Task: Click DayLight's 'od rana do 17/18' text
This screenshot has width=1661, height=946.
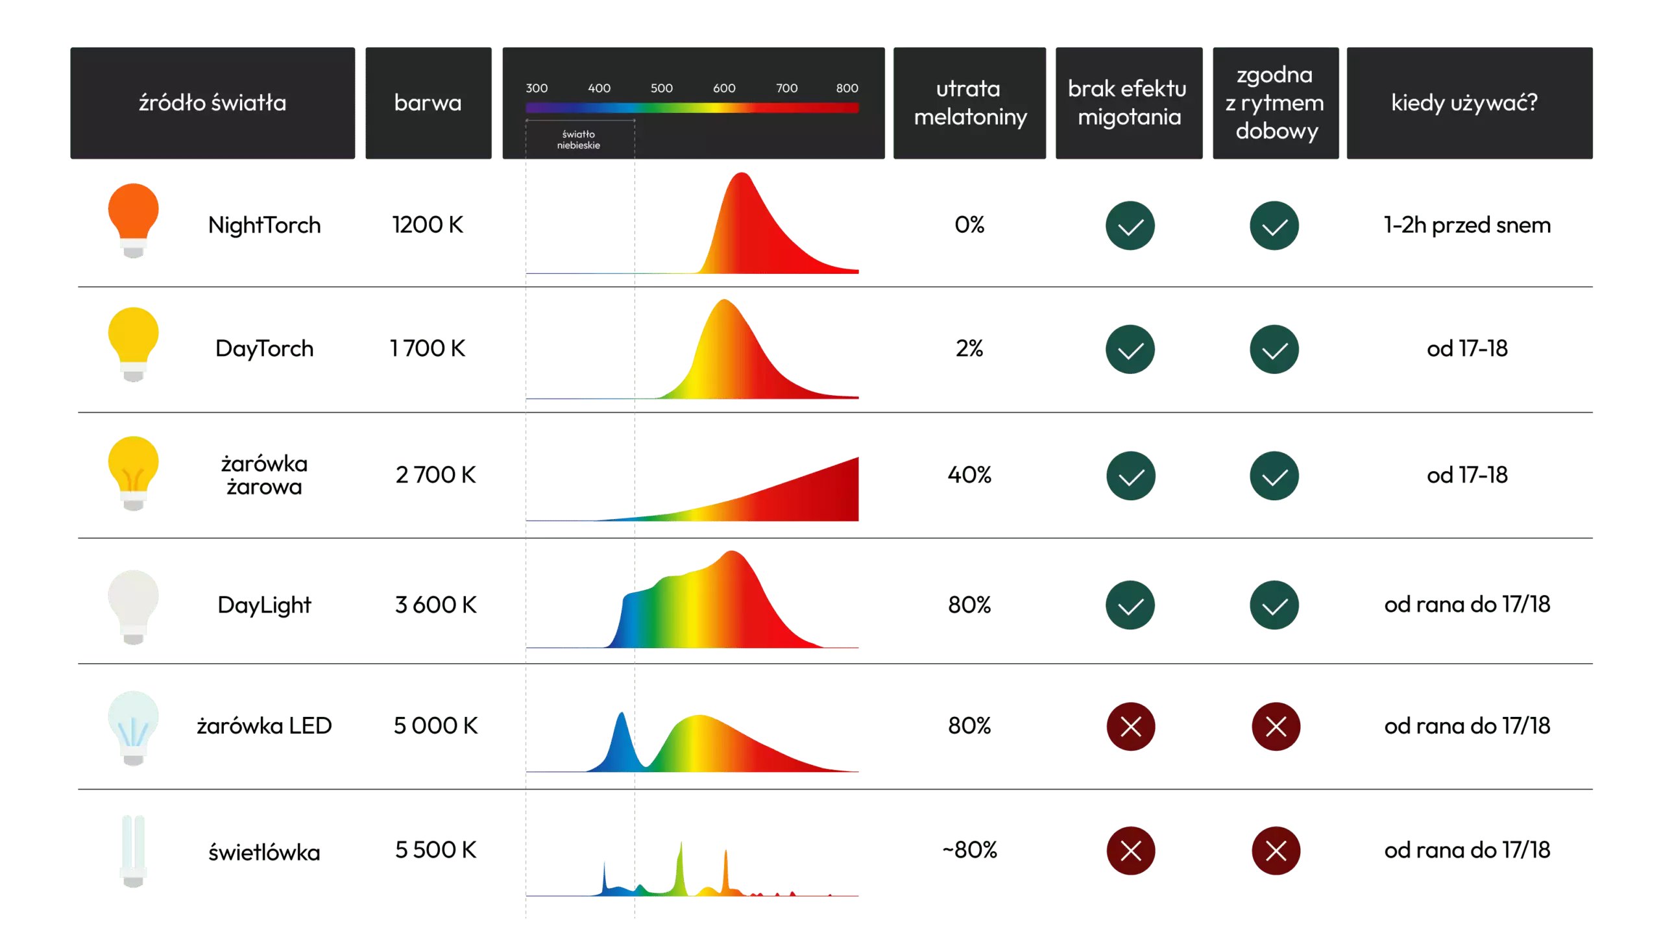Action: pyautogui.click(x=1467, y=605)
